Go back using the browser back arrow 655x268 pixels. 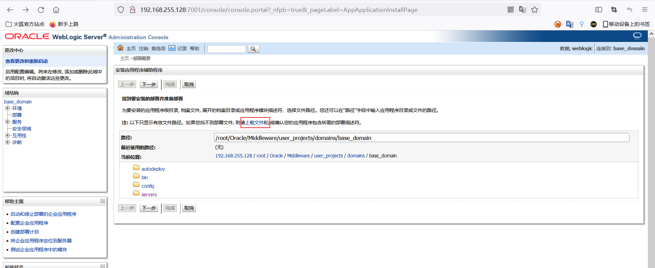pyautogui.click(x=10, y=10)
